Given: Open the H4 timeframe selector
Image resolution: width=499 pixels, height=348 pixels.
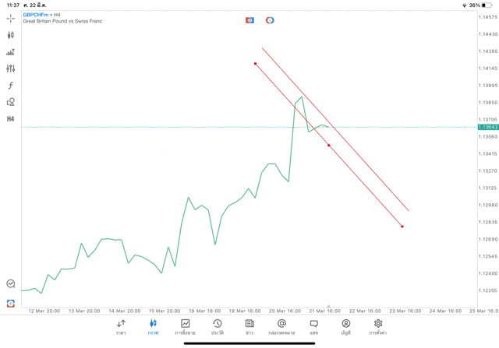Looking at the screenshot, I should pyautogui.click(x=11, y=119).
